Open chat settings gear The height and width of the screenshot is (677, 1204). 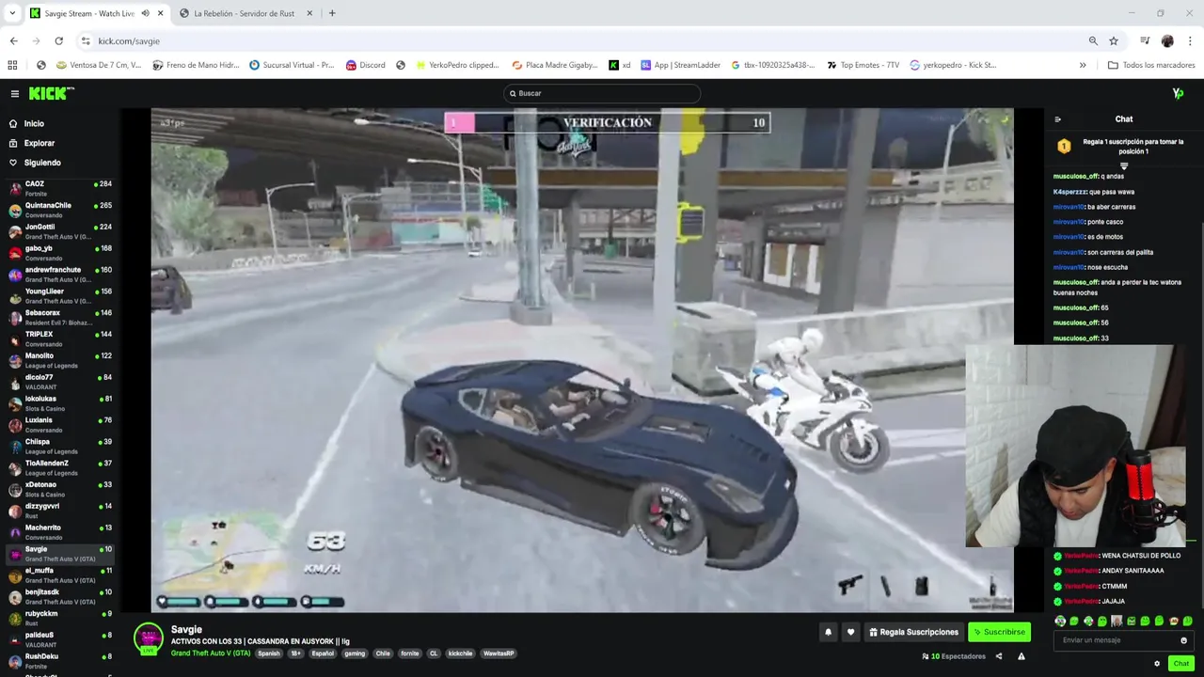point(1157,663)
